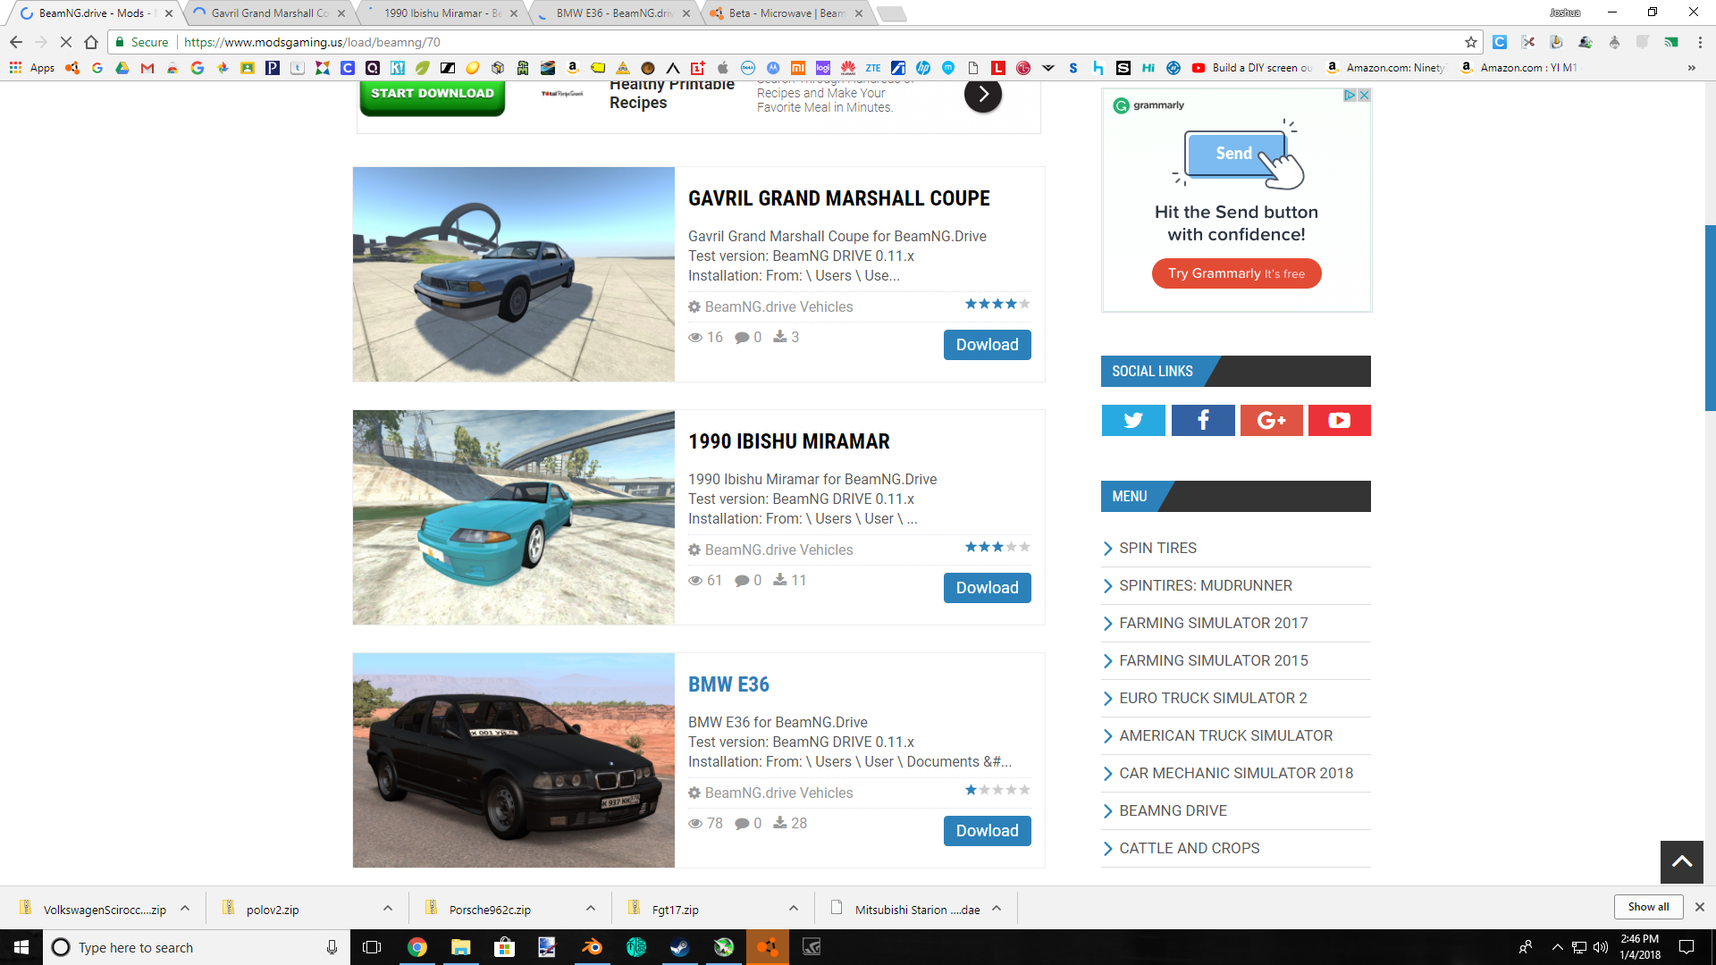The width and height of the screenshot is (1716, 965).
Task: Open the Microsoft Store taskbar icon
Action: (x=504, y=947)
